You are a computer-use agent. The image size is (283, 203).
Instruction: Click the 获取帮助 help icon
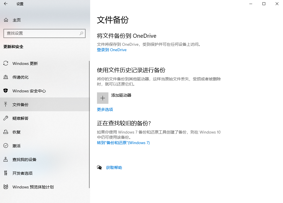[x=99, y=168]
